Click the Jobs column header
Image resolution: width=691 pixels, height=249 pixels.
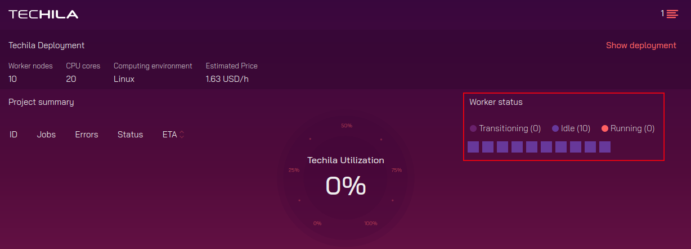coord(46,135)
